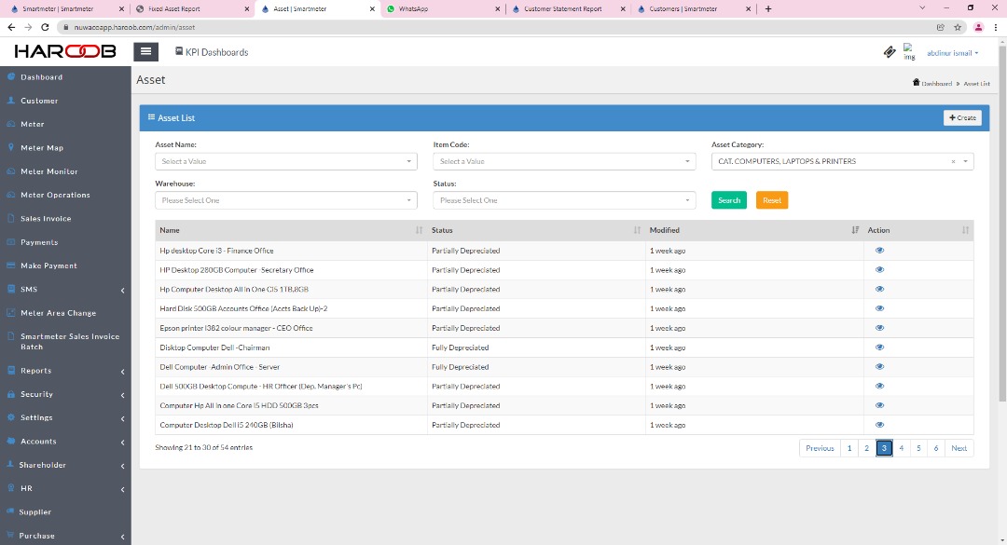This screenshot has height=545, width=1007.
Task: Click the Create asset button
Action: 962,117
